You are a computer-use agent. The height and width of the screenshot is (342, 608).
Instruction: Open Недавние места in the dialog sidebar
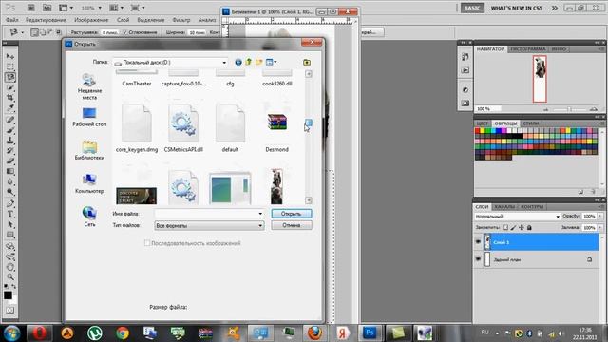pos(89,86)
